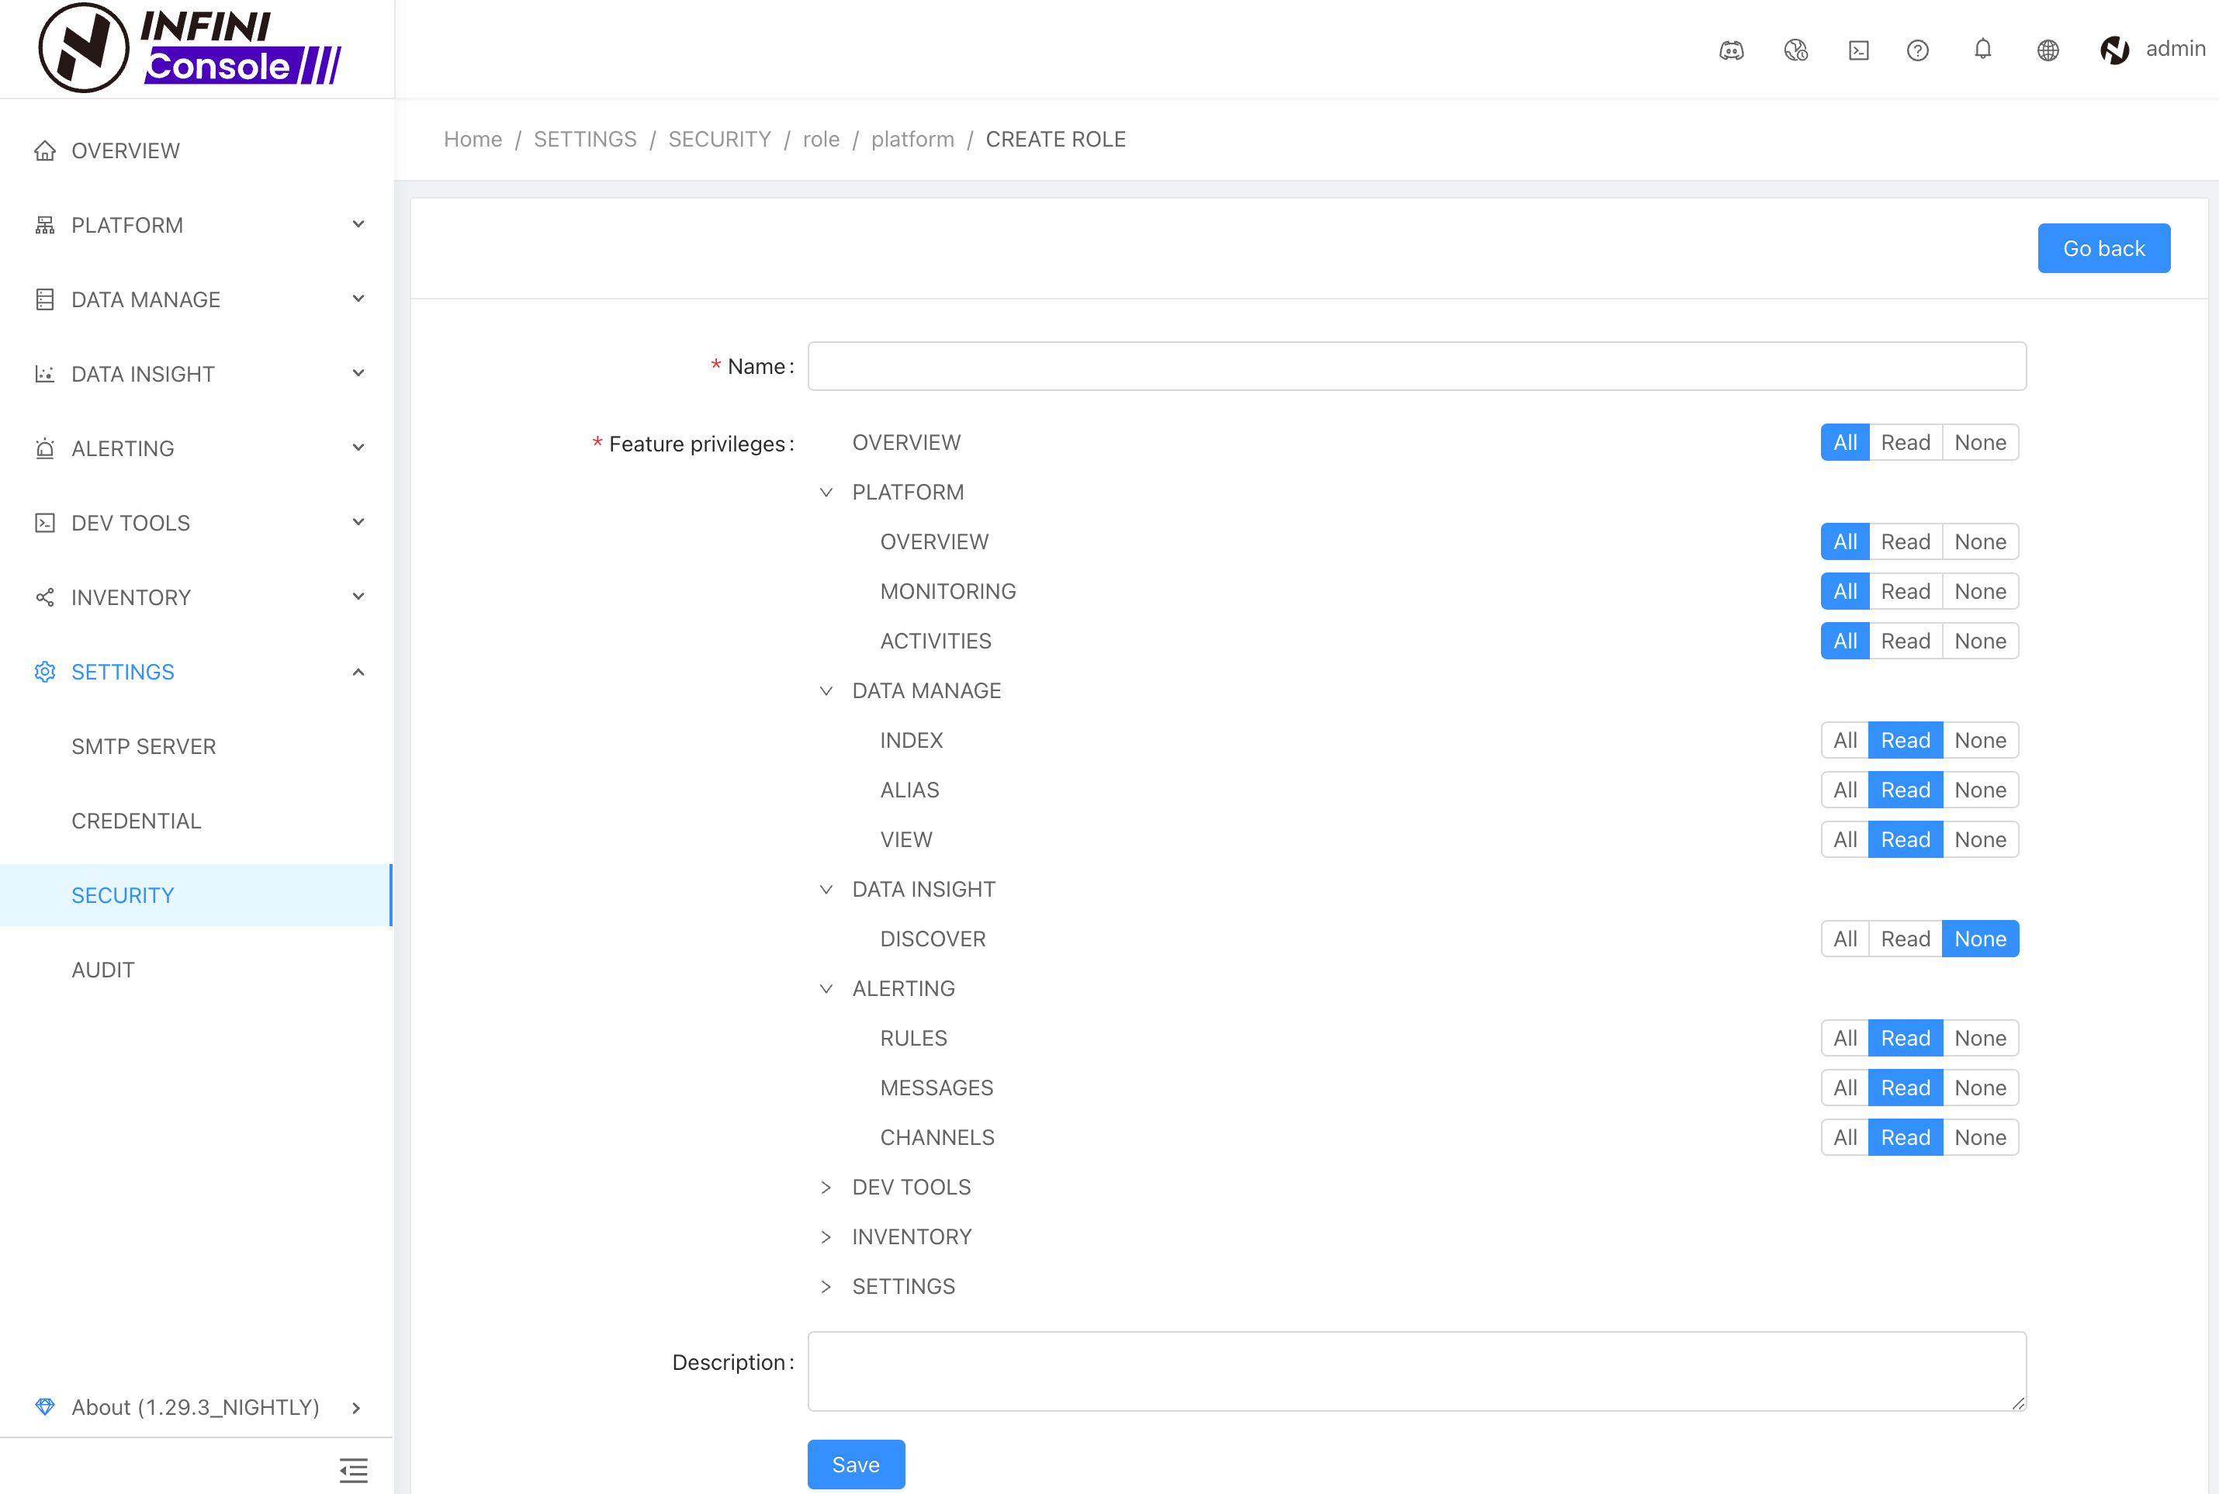
Task: Click the help question mark icon
Action: click(x=1918, y=50)
